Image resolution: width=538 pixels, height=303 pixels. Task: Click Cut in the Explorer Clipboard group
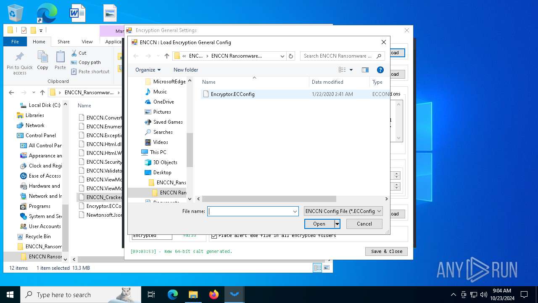coord(79,53)
